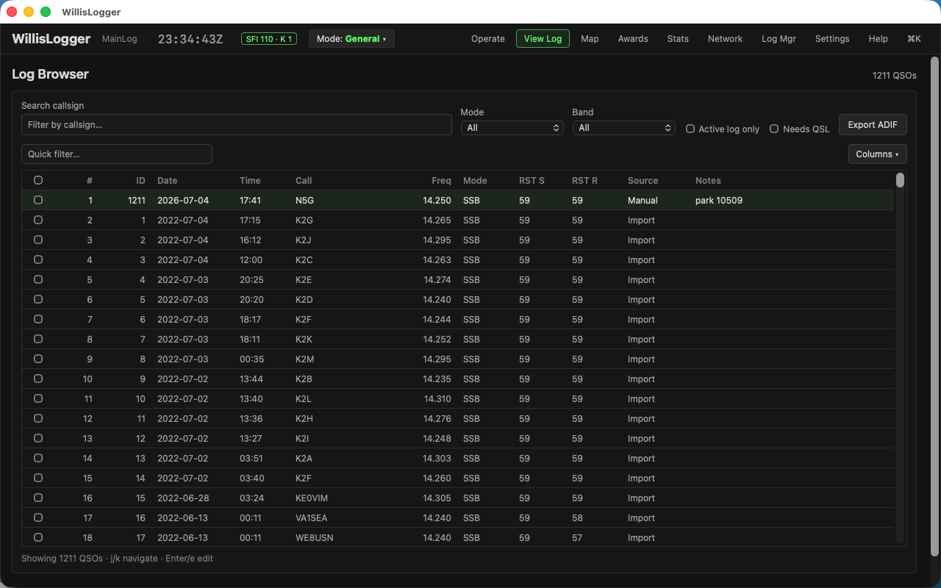The width and height of the screenshot is (941, 588).
Task: Click the VA1SEA callsign cell
Action: tap(311, 517)
